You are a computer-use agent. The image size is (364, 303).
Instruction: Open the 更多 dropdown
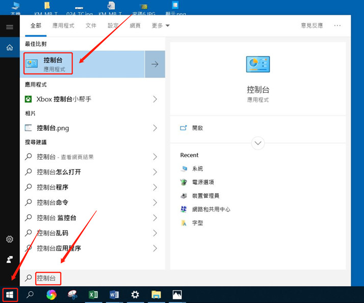(x=161, y=26)
